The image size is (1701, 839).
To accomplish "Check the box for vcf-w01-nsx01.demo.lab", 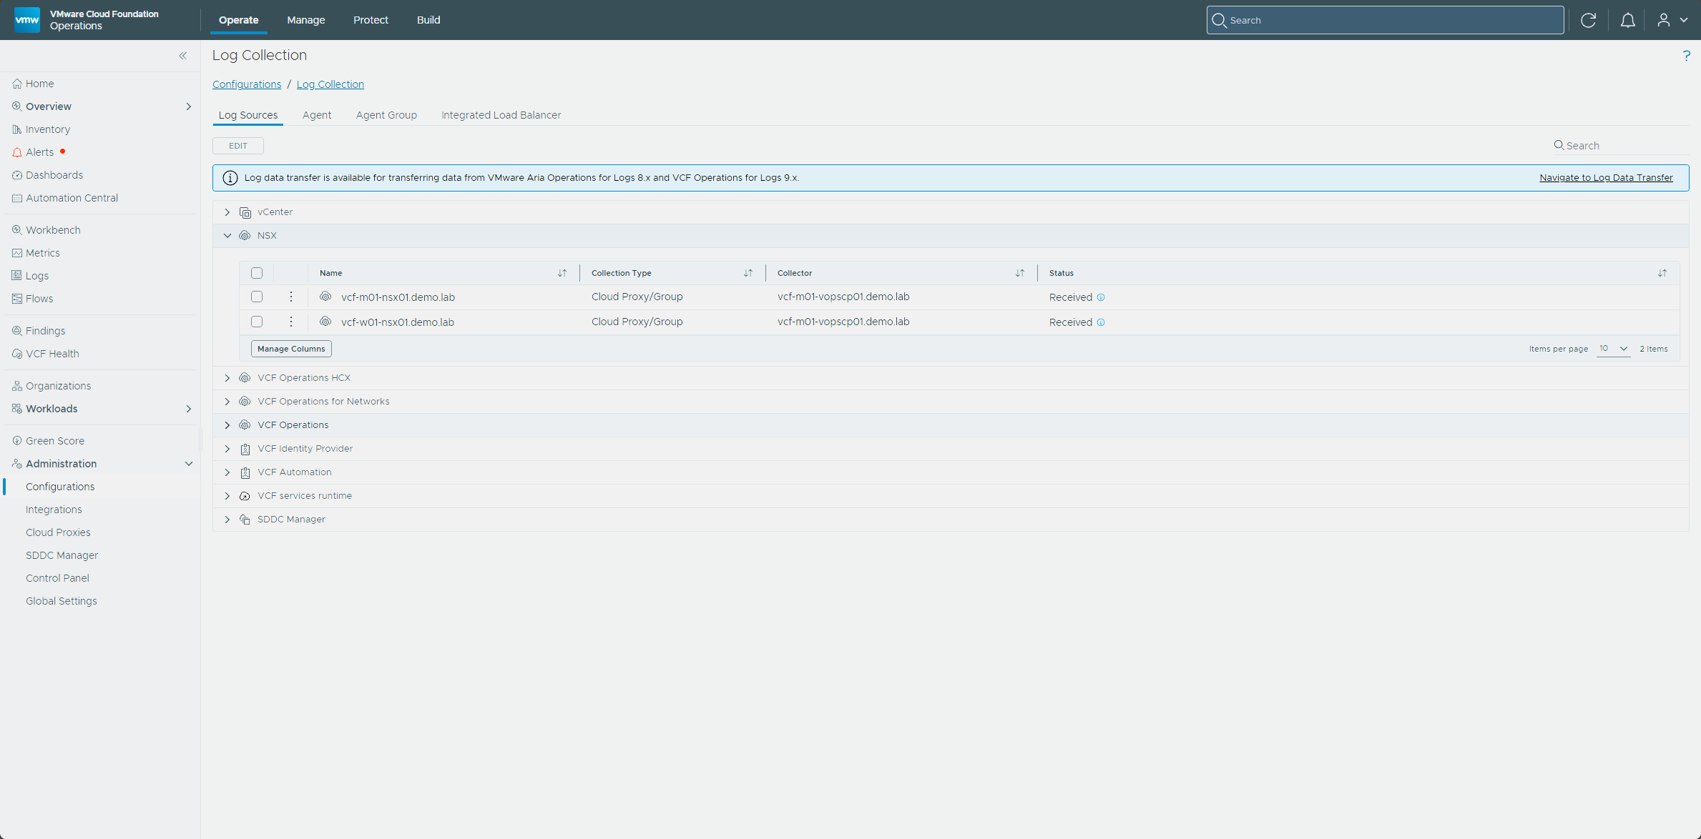I will 257,322.
